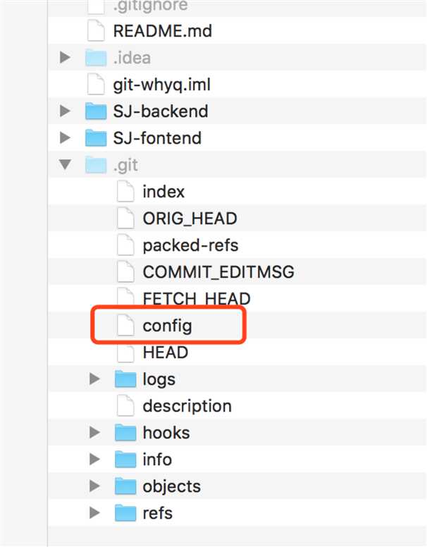Click the logs folder icon
The height and width of the screenshot is (547, 427).
coord(125,379)
